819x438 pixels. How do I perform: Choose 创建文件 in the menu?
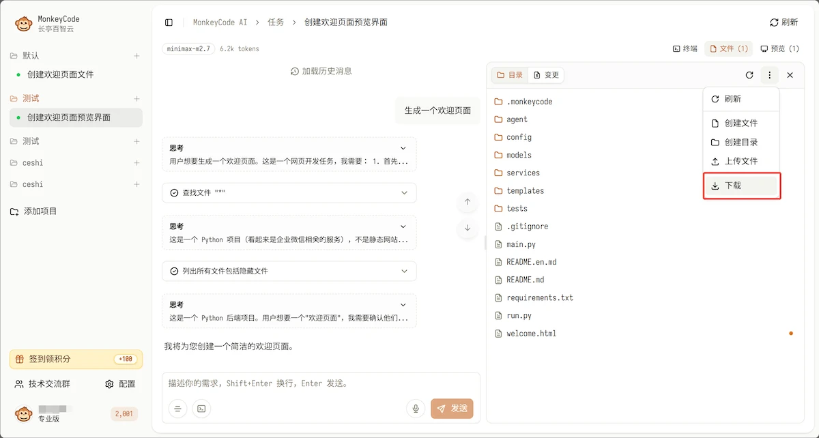(x=741, y=123)
